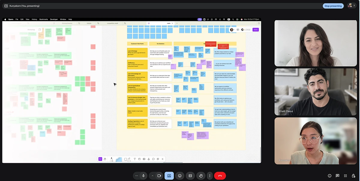Send a reaction with the emoji button
This screenshot has height=181, width=360.
point(180,176)
